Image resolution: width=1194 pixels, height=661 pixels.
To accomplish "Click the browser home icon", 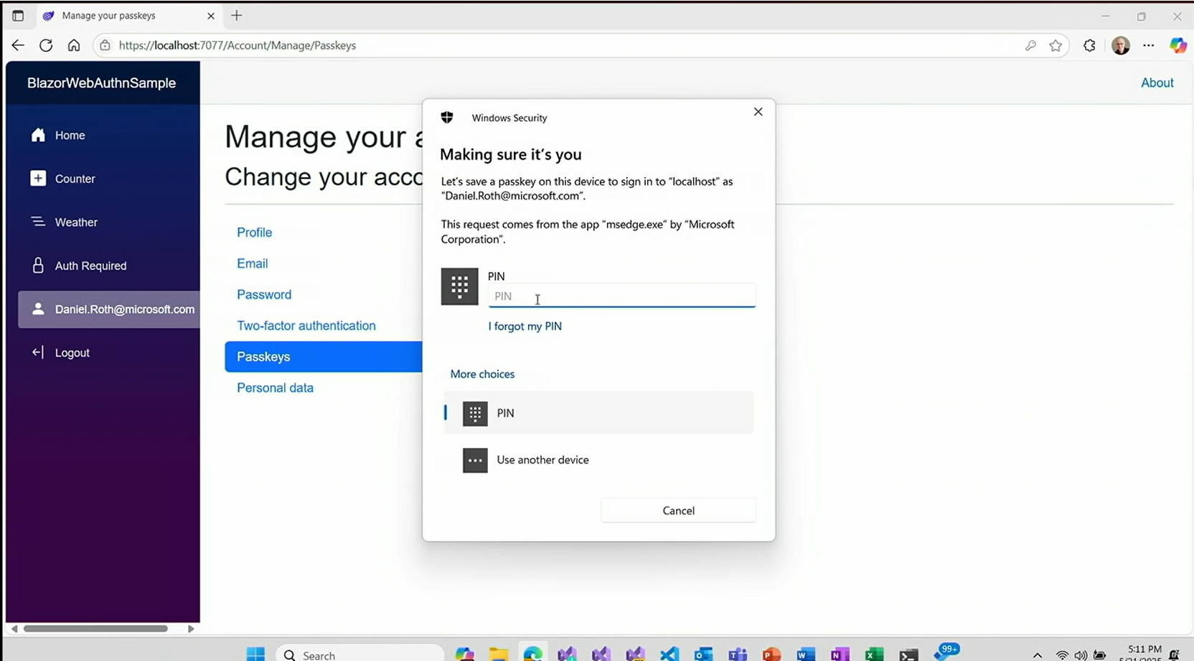I will pyautogui.click(x=74, y=45).
